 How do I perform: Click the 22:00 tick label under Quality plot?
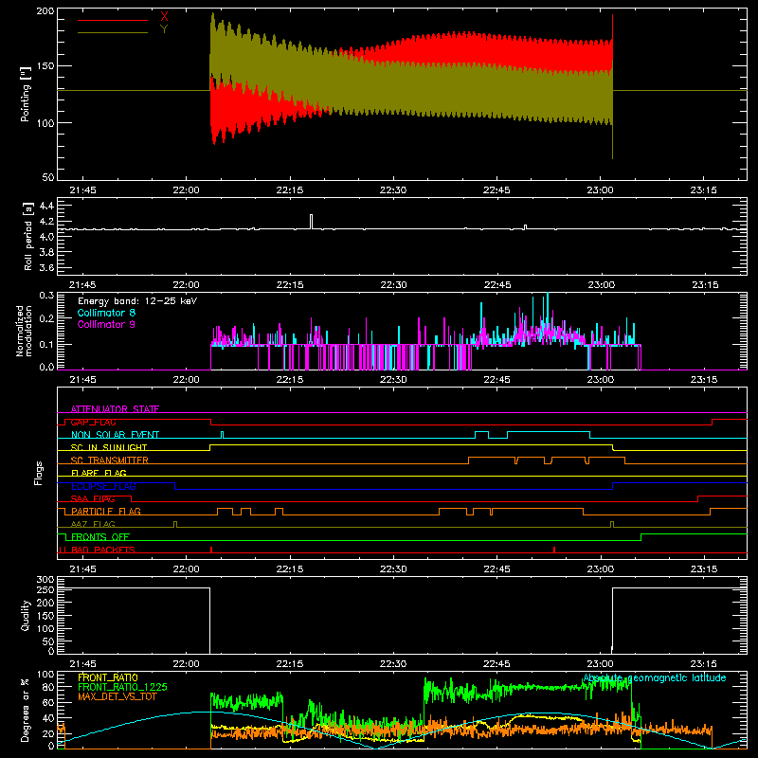186,664
